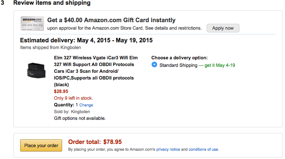285x159 pixels.
Task: Click the Review items and shipping heading
Action: pyautogui.click(x=52, y=3)
